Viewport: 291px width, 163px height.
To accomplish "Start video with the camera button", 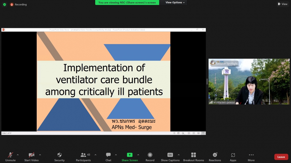I will point(31,157).
